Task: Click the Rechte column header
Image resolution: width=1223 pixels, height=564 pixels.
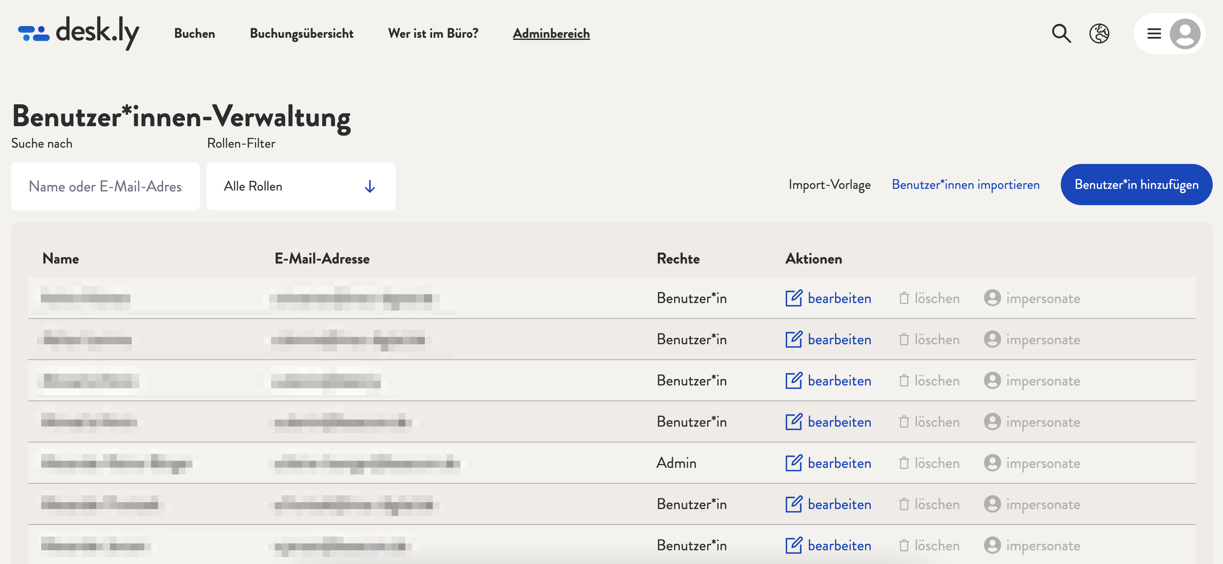Action: point(678,258)
